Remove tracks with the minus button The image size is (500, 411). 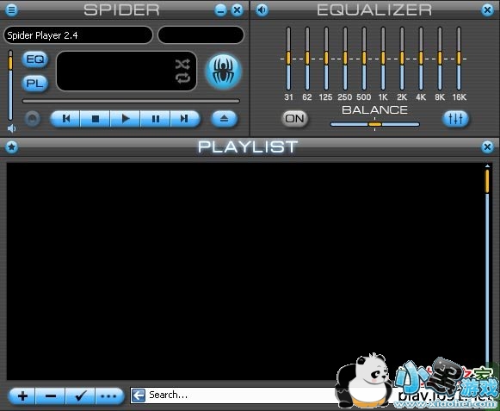click(x=51, y=396)
